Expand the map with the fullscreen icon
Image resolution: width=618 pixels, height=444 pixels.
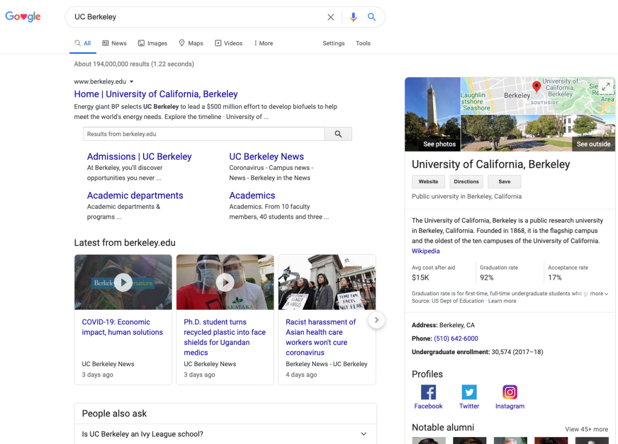(x=605, y=86)
